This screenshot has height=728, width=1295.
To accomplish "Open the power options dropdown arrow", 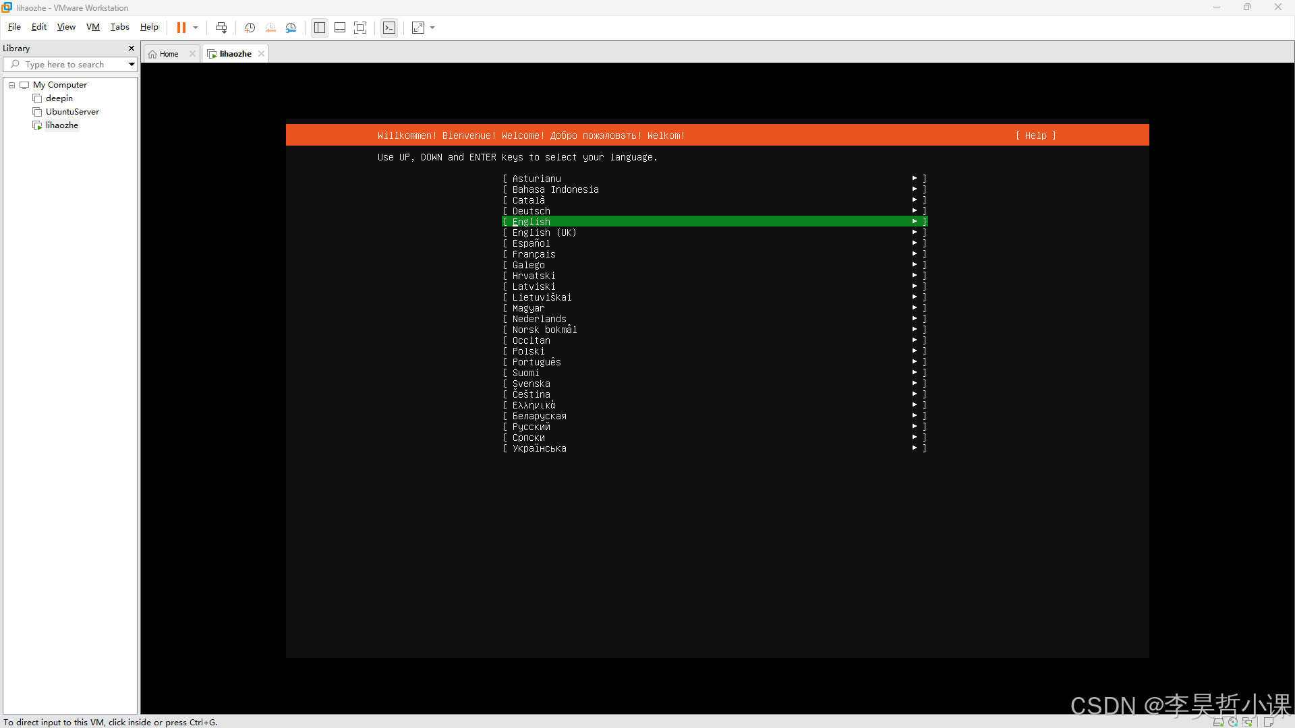I will pyautogui.click(x=196, y=28).
